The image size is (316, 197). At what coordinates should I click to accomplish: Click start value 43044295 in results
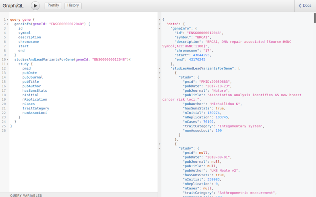click(x=201, y=55)
